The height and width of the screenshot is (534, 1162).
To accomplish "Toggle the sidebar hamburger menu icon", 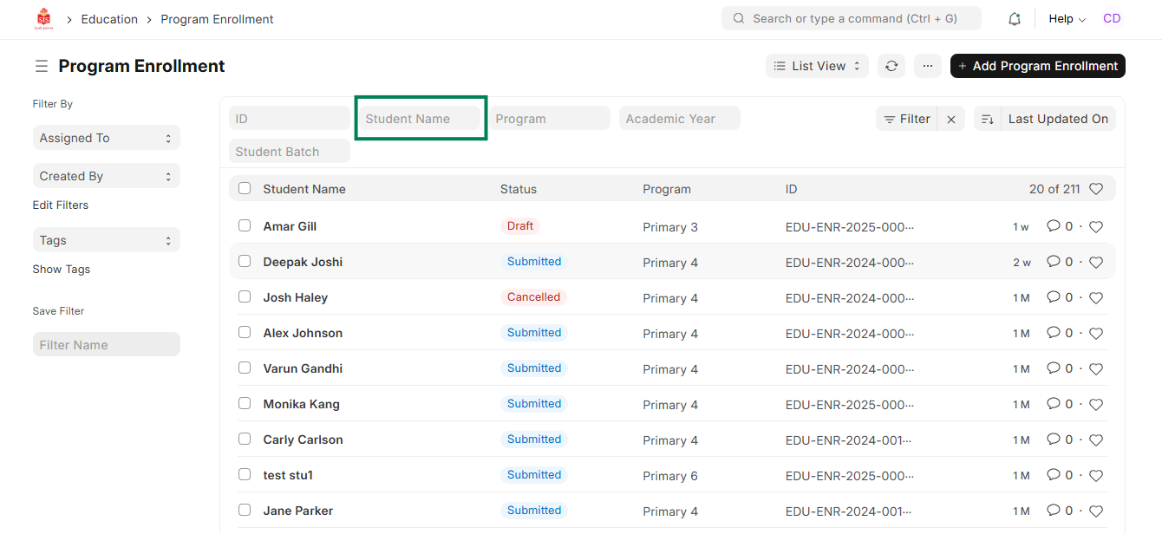I will pos(41,66).
